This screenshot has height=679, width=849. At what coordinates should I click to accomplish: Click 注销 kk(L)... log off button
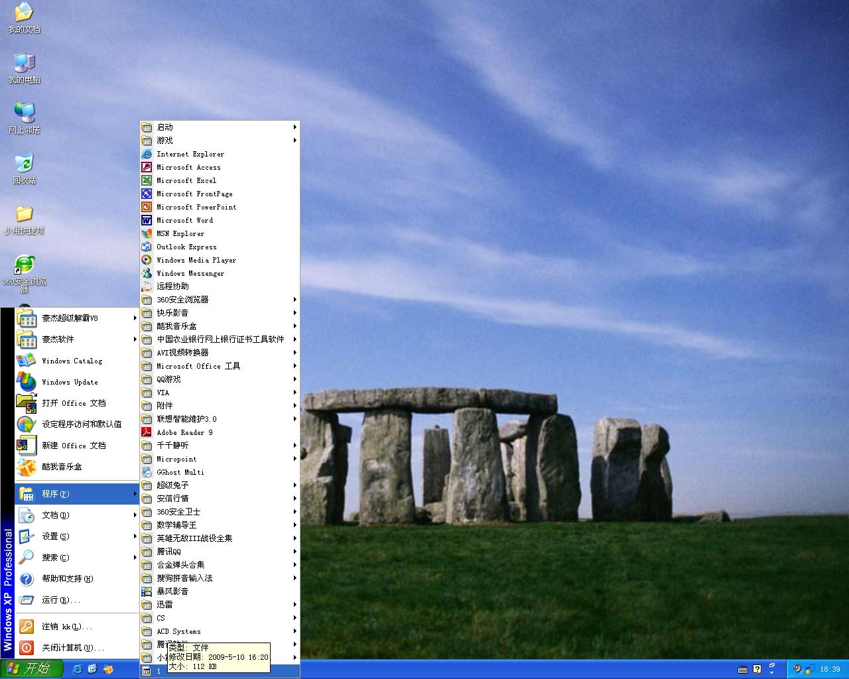point(76,627)
